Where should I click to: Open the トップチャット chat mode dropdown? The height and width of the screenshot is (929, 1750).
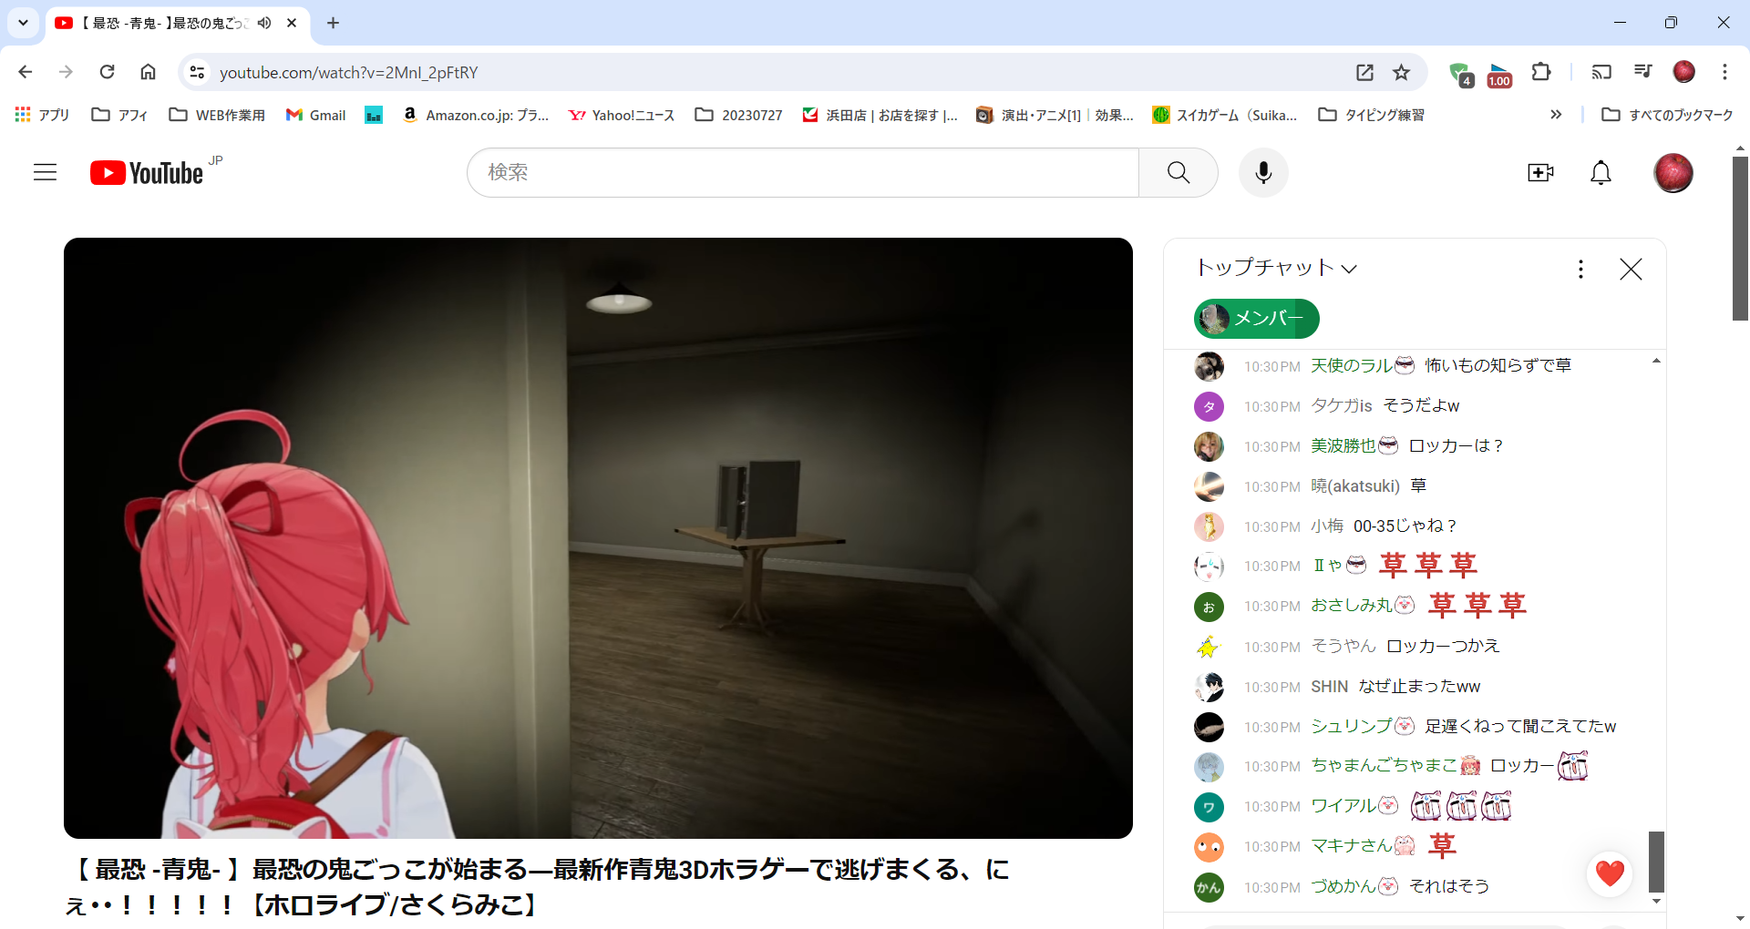[1275, 268]
